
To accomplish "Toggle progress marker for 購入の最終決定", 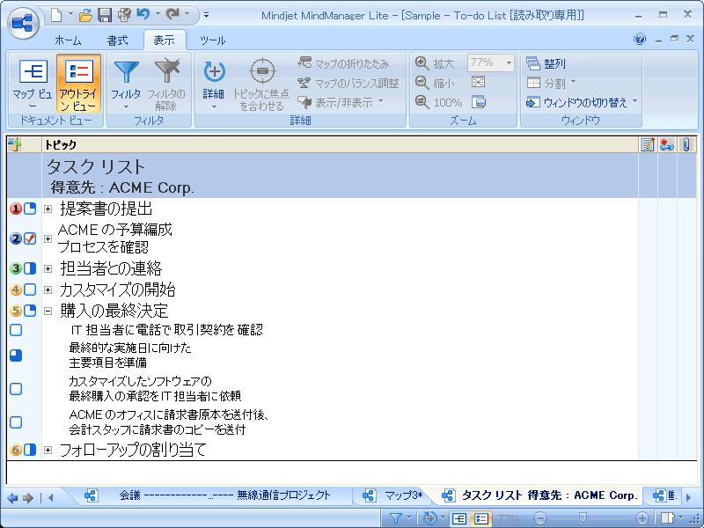I will click(30, 311).
